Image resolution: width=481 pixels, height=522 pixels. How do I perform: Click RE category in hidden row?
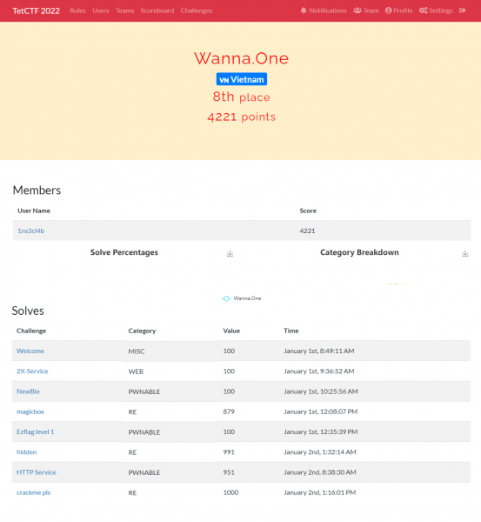coord(132,452)
